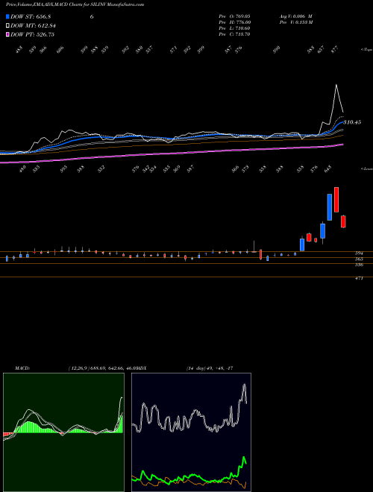The height and width of the screenshot is (492, 373).
Task: Click the 594 support level label
Action: pyautogui.click(x=359, y=253)
